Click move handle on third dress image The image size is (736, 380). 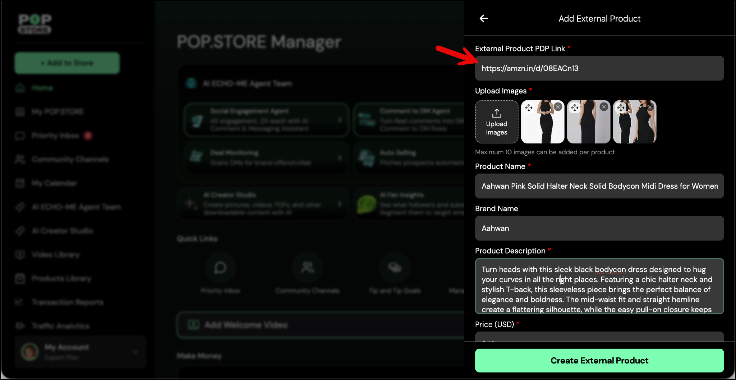click(621, 107)
